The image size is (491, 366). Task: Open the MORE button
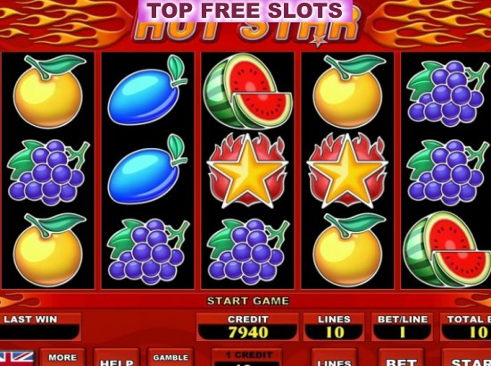coord(62,357)
